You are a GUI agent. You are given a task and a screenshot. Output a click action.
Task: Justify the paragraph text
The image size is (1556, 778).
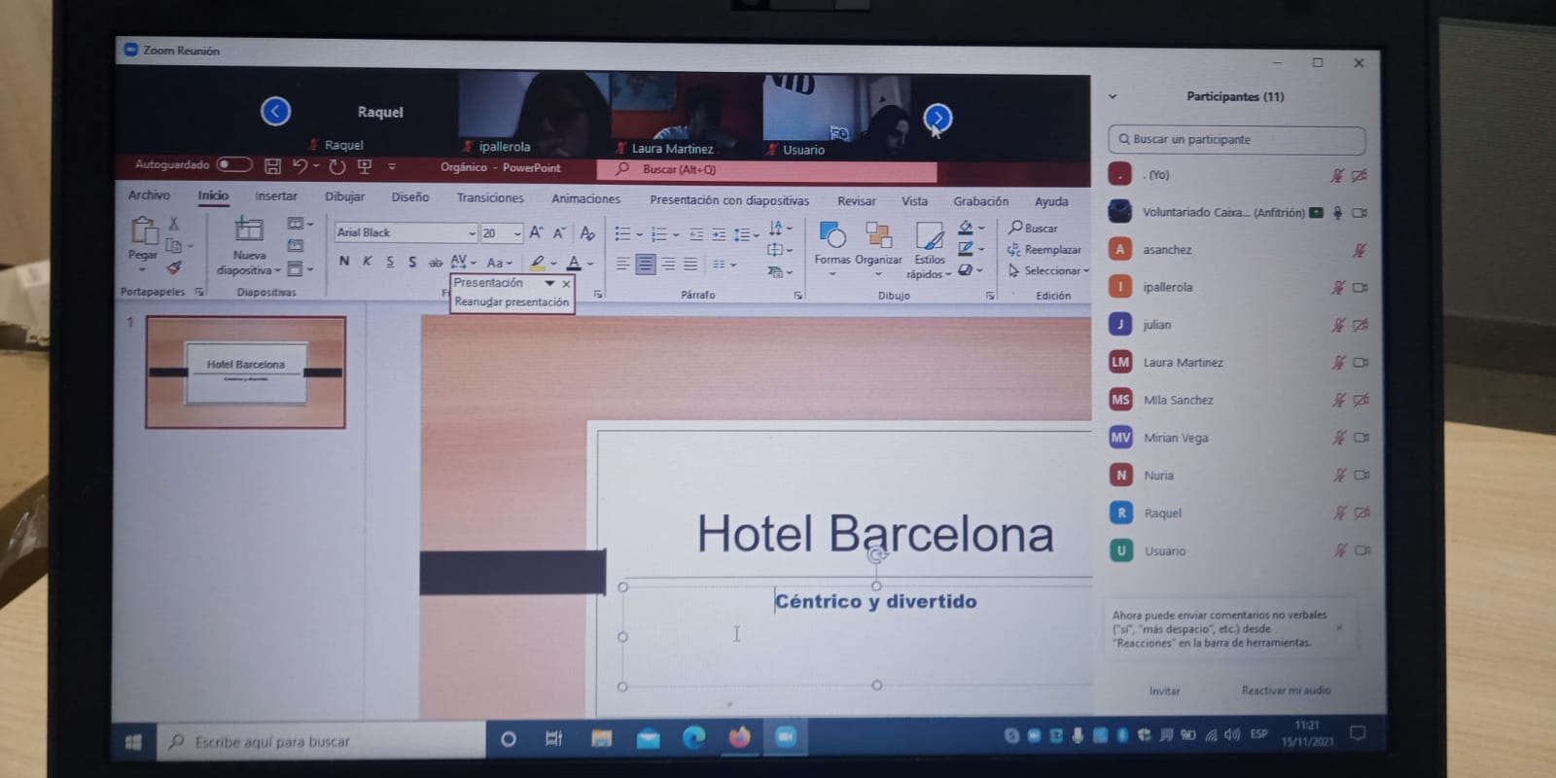(x=690, y=265)
